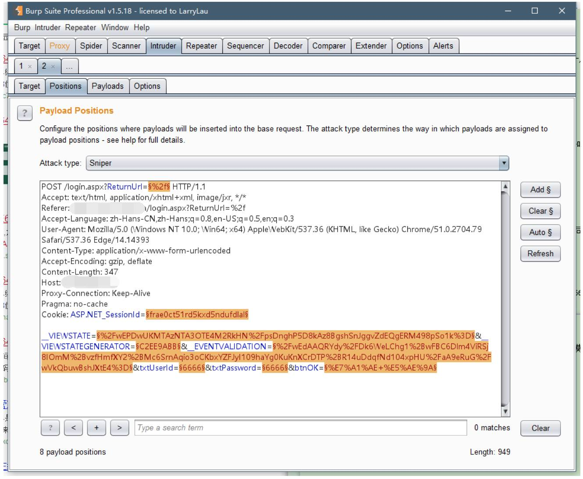Screen dimensions: 583x479
Task: Click the ReturnUrl %2f payload marker
Action: (x=159, y=187)
